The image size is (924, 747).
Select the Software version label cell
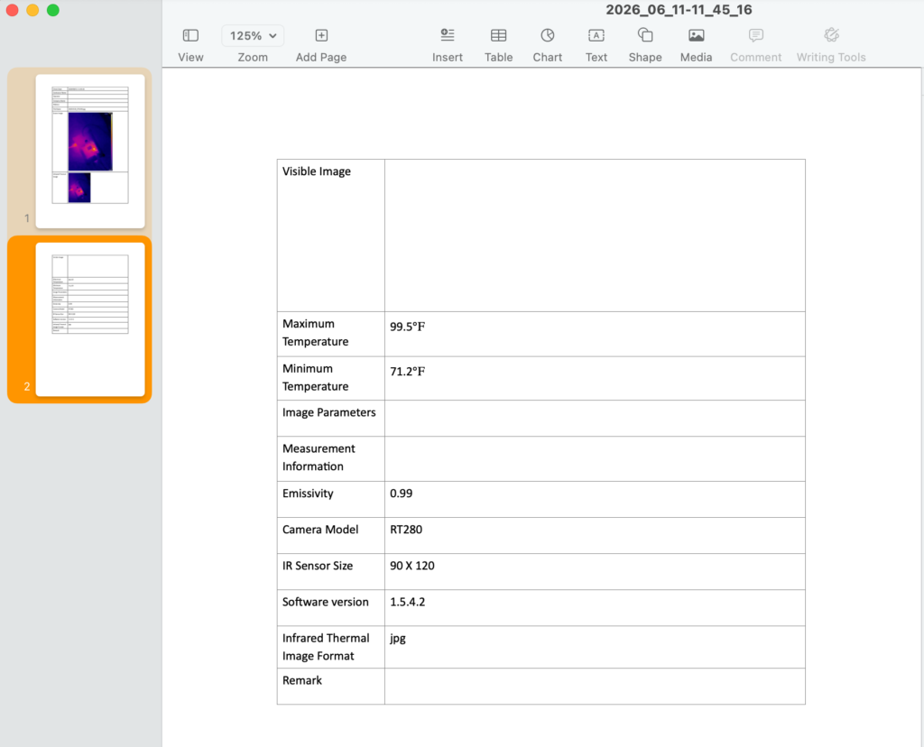[330, 608]
